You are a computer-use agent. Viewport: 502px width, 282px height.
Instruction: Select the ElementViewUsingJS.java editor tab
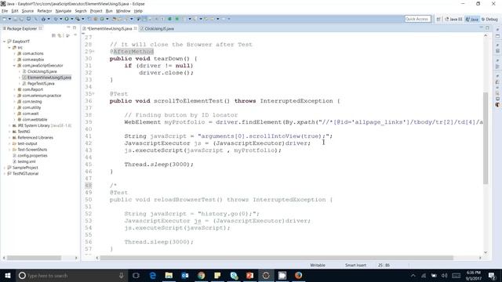coord(110,28)
